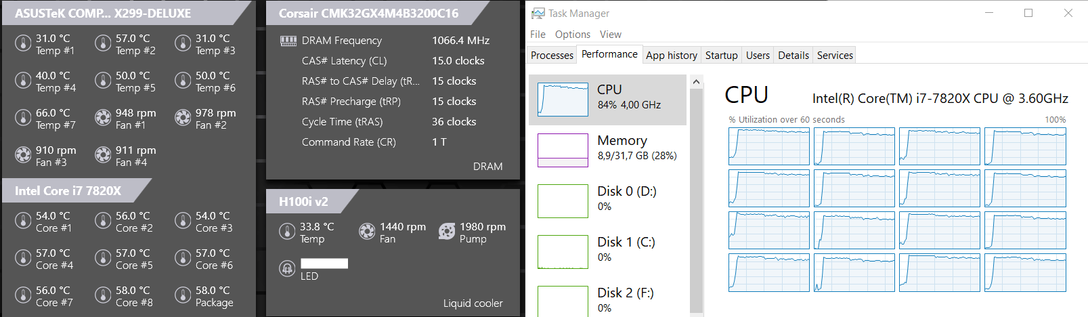
Task: Click the DRAM memory chip icon
Action: coord(288,41)
